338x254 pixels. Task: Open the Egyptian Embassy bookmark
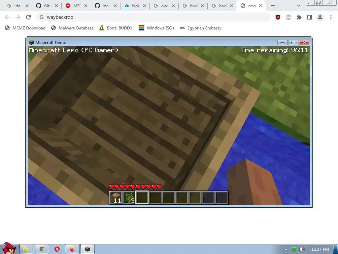pos(200,28)
